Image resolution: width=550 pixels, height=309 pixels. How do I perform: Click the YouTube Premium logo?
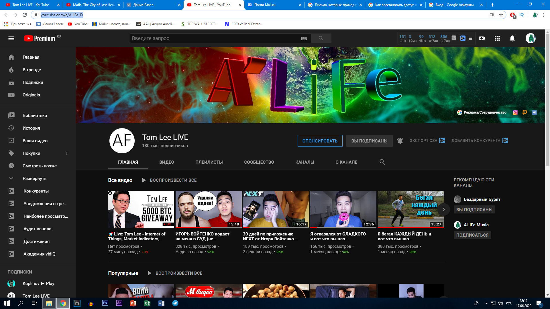40,38
